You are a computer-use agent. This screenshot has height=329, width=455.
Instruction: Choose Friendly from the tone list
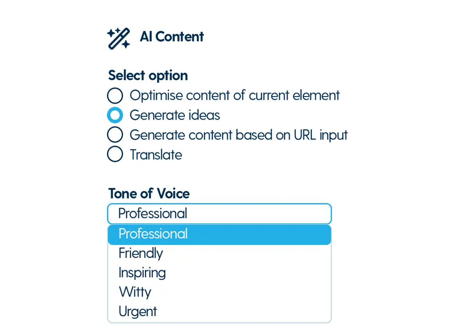[x=140, y=253]
